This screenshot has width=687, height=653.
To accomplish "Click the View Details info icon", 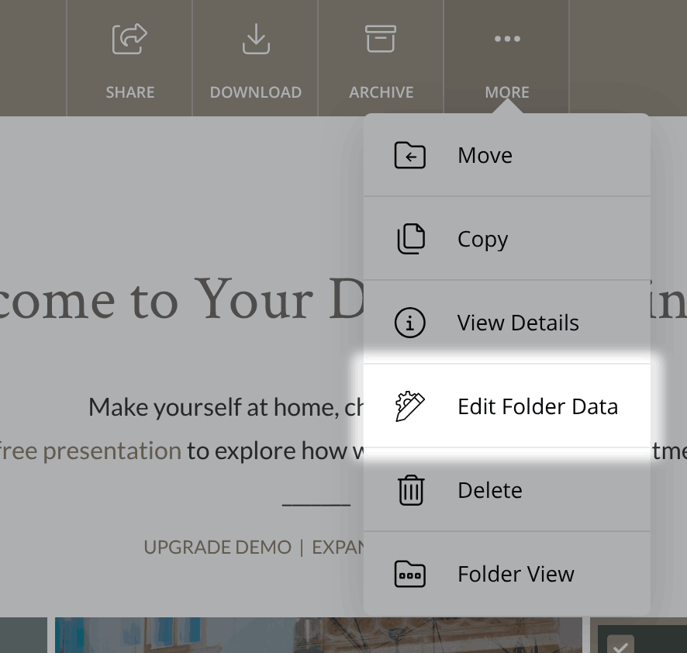I will [x=409, y=323].
